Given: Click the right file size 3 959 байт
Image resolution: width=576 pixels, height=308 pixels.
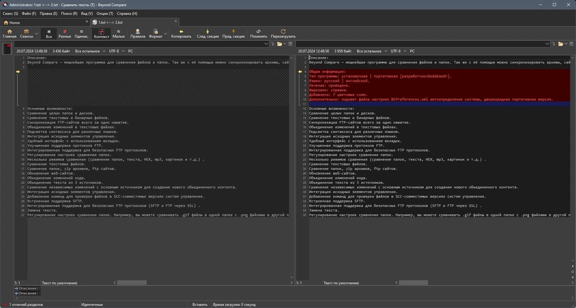Looking at the screenshot, I should [342, 51].
